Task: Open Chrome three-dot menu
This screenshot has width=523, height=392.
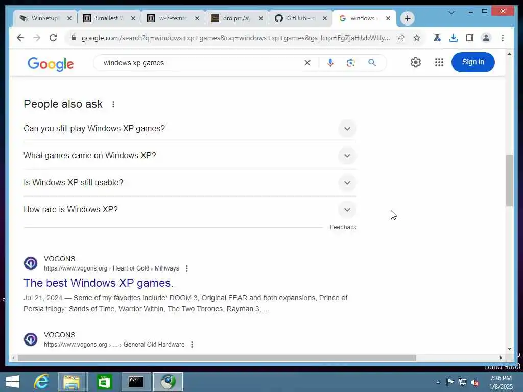Action: tap(503, 38)
